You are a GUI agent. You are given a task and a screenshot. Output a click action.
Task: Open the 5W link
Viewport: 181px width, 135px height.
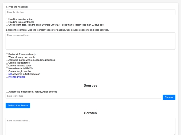(10, 74)
